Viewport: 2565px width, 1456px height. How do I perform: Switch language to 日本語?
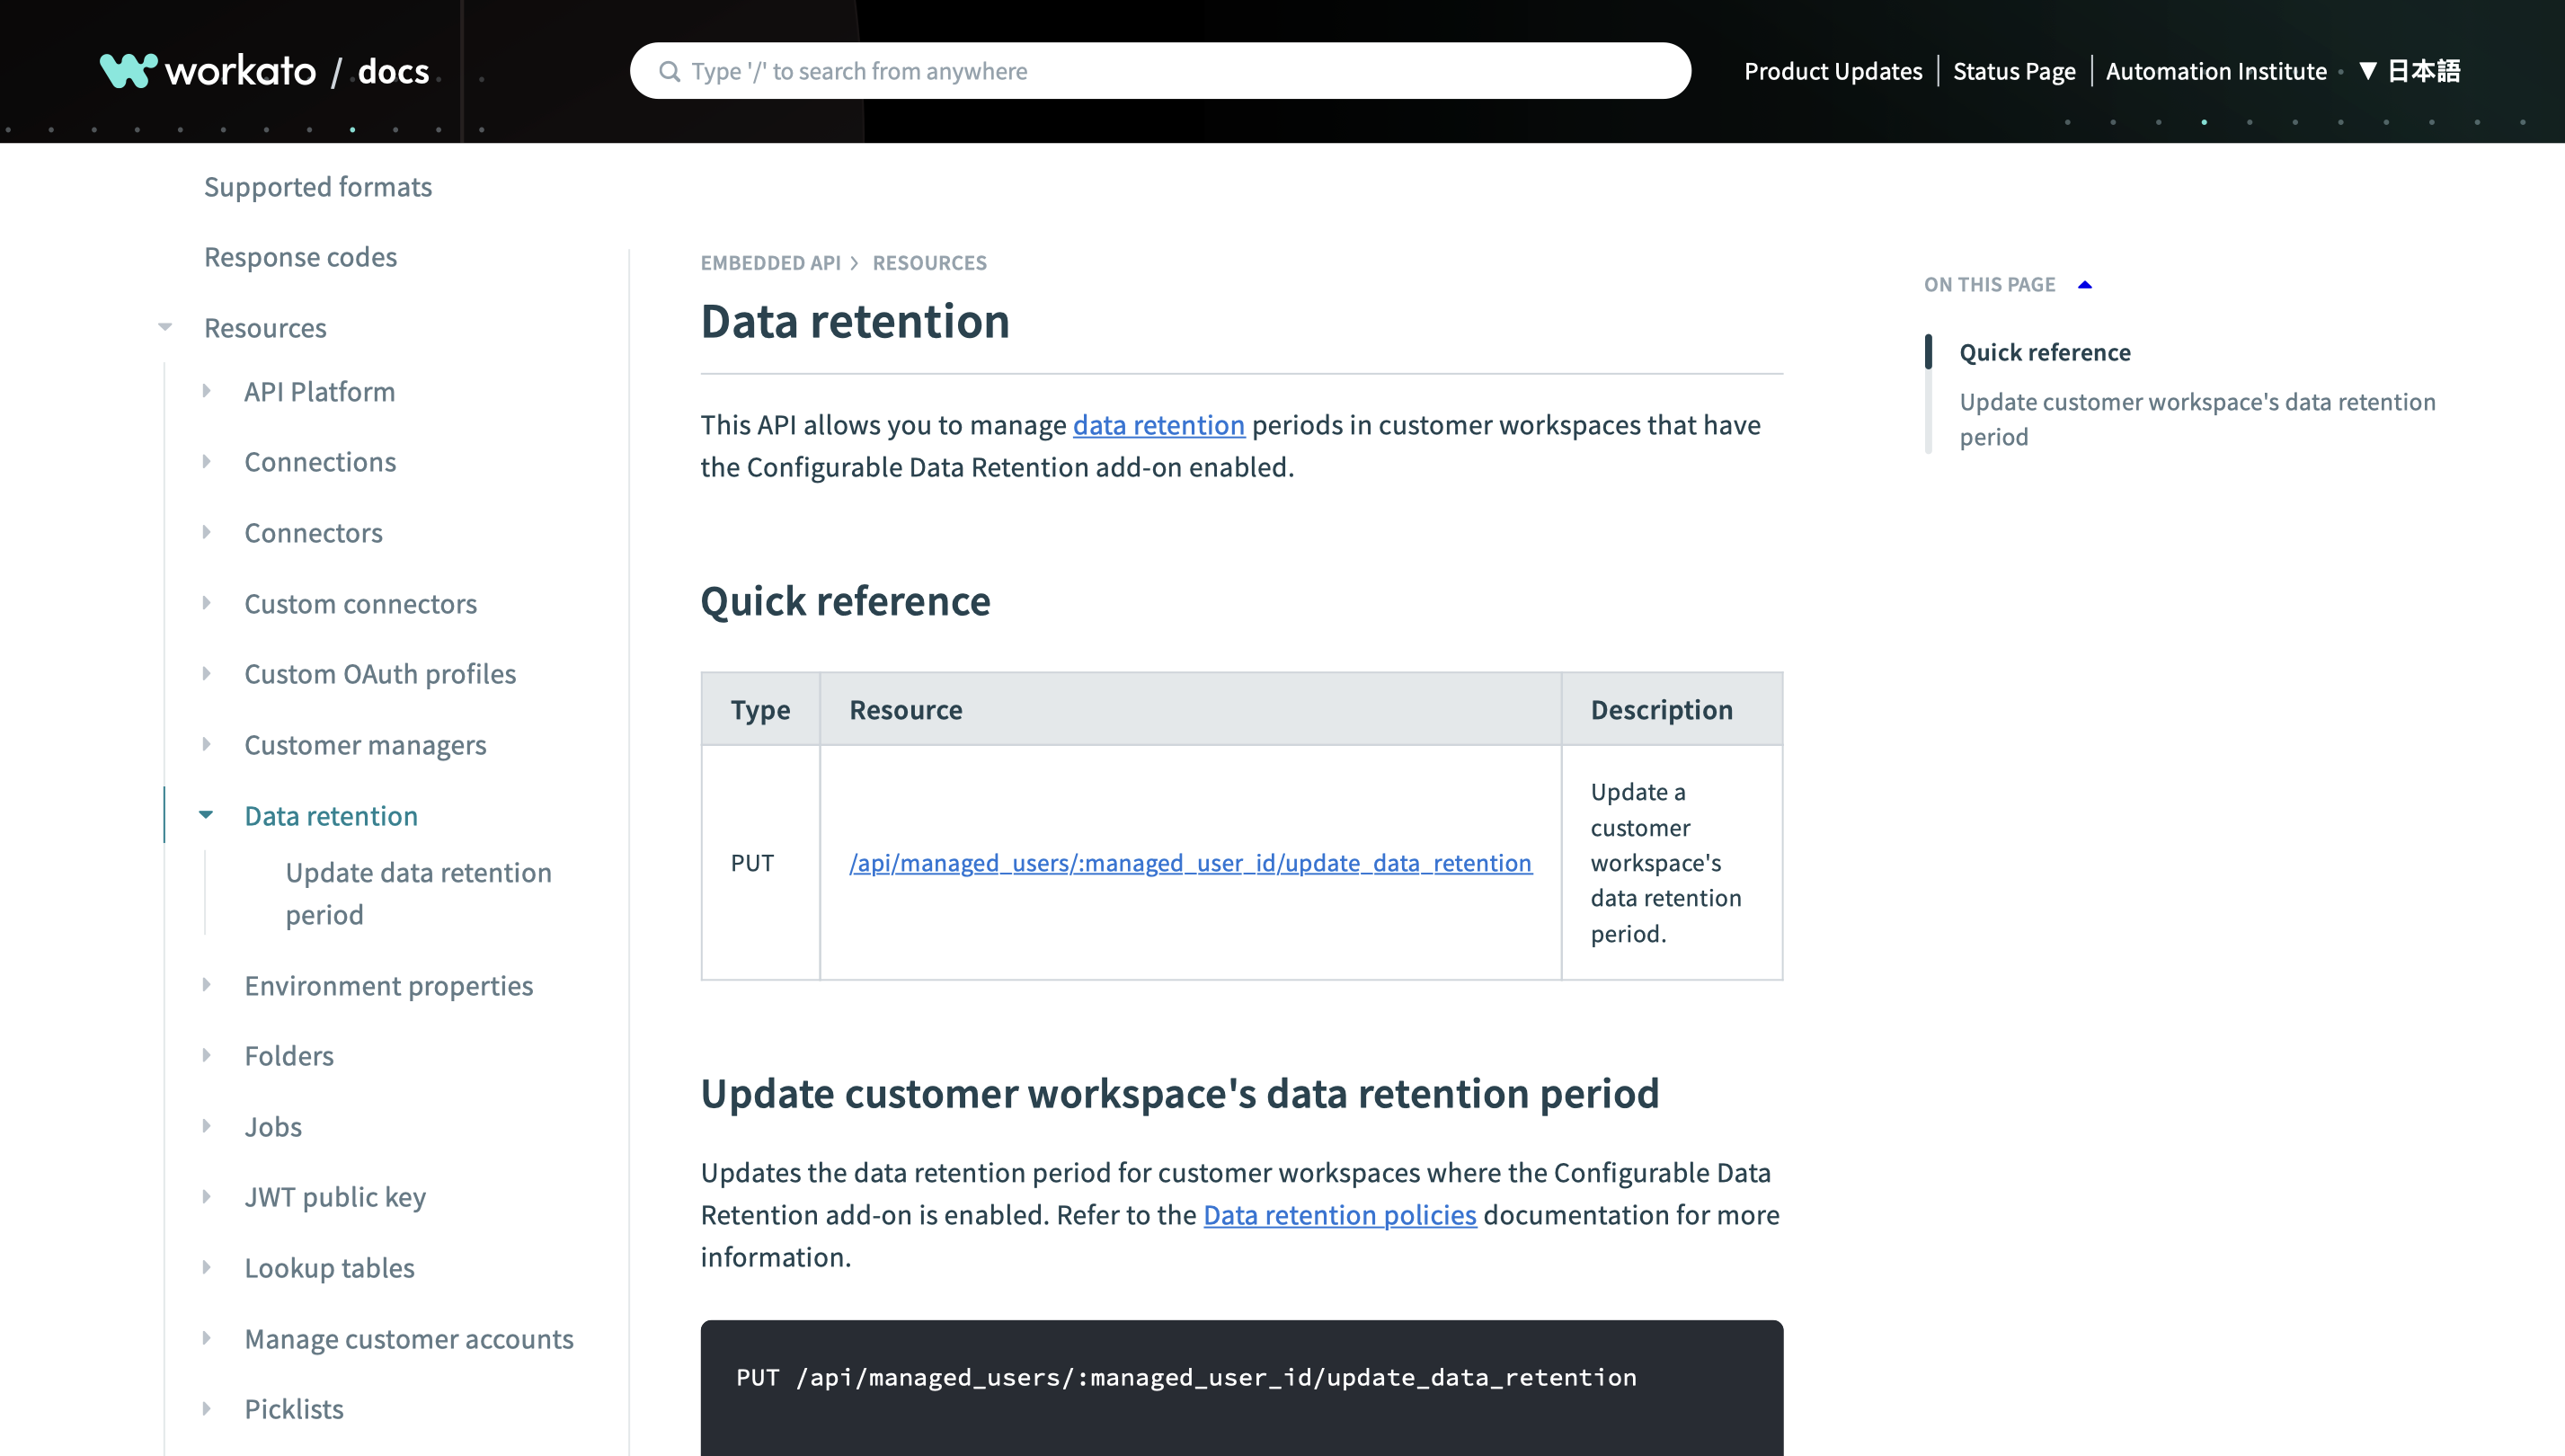coord(2423,71)
